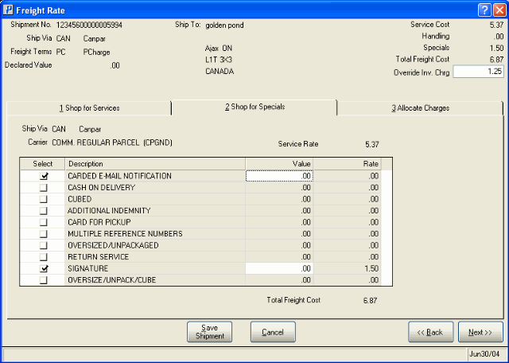Image resolution: width=509 pixels, height=363 pixels.
Task: Check the OVERSIZE/UNPACK/CUBE checkbox
Action: (x=43, y=280)
